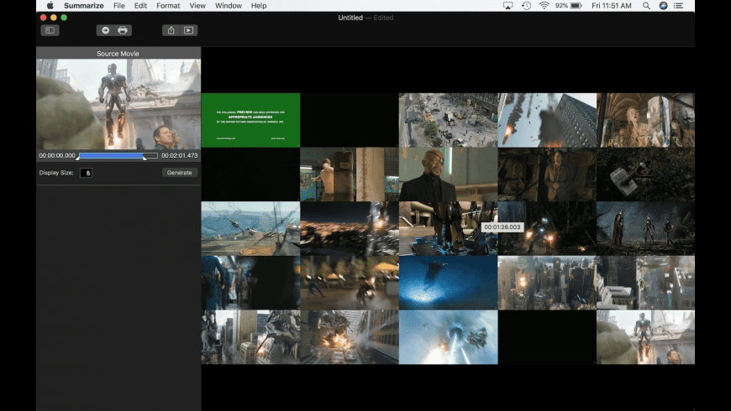
Task: Click the Untitled document title
Action: [350, 18]
